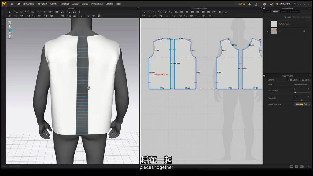Screen dimensions: 313x176
Task: Open the Preferences menu
Action: 97,4
